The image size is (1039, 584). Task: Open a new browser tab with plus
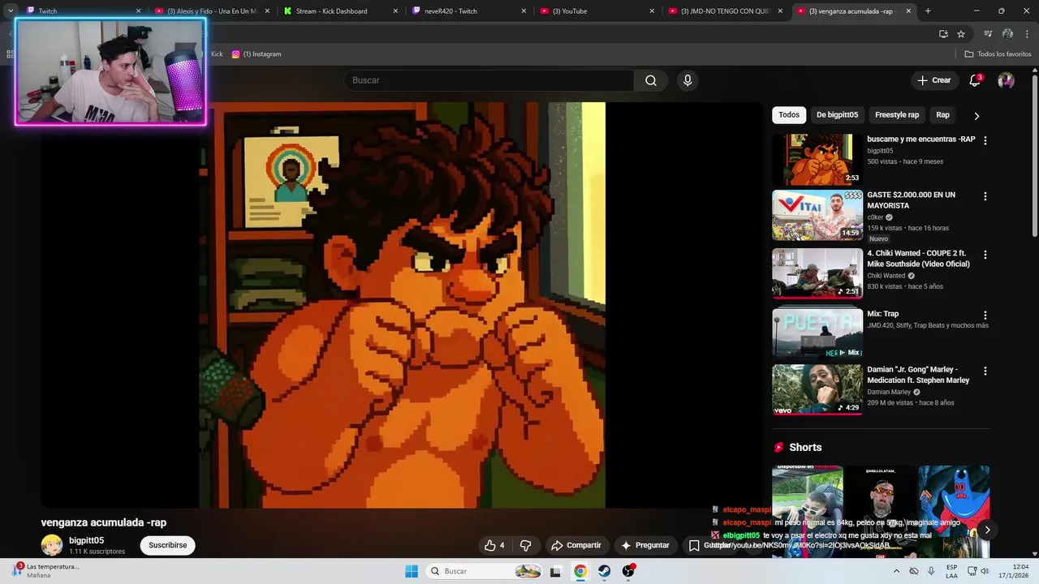[928, 11]
